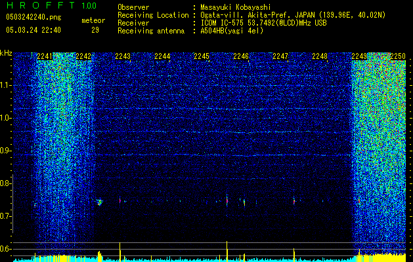The height and width of the screenshot is (262, 413).
Task: Click the 2243 time marker
Action: pos(123,56)
